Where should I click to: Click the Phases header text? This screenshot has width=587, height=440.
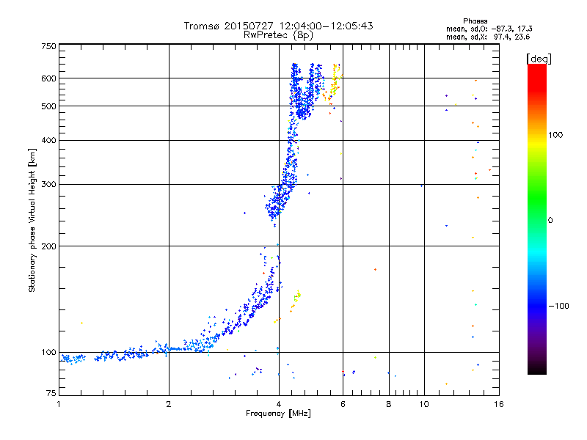click(x=475, y=21)
